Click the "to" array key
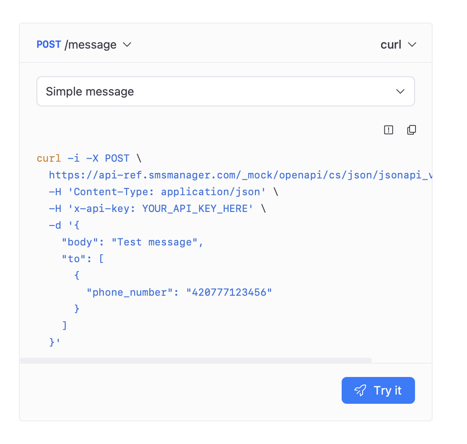 [x=74, y=259]
